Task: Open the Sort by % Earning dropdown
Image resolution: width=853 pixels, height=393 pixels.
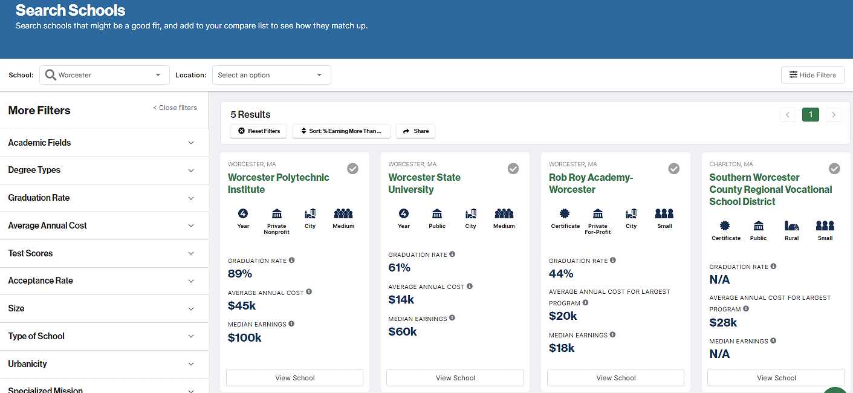Action: (342, 131)
